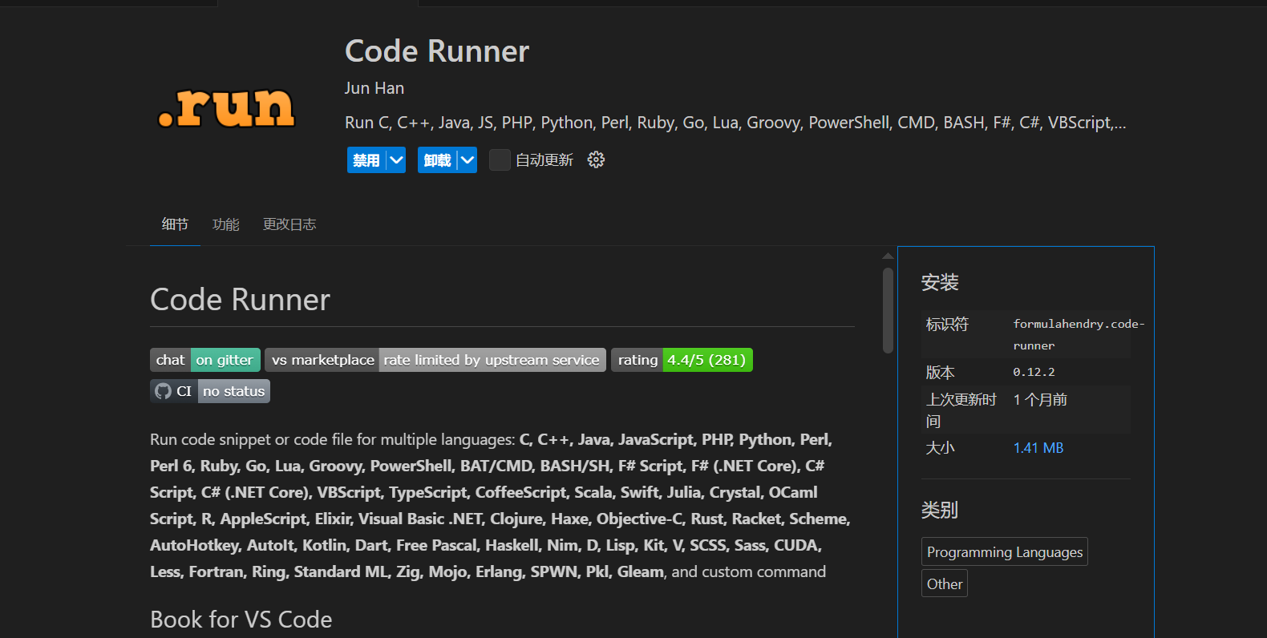The width and height of the screenshot is (1267, 638).
Task: Open the Jun Han publisher link
Action: point(374,88)
